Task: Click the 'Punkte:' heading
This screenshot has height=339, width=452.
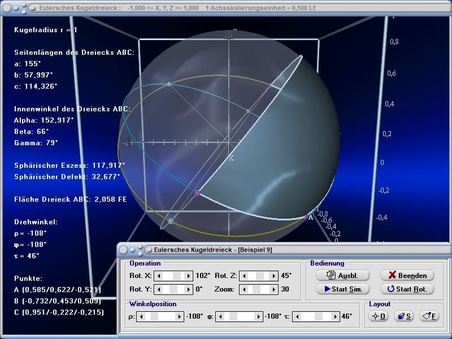Action: pos(28,279)
